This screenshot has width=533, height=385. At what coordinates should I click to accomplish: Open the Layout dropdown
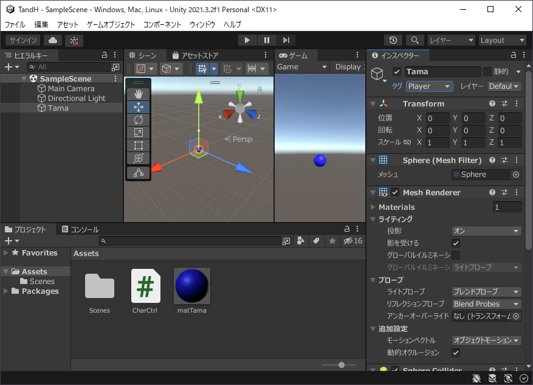pos(503,41)
